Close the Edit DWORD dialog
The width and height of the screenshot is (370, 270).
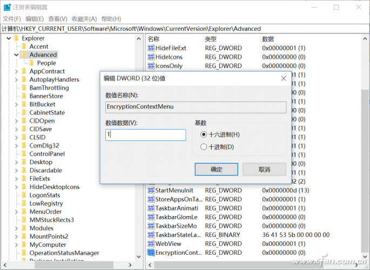pos(284,78)
